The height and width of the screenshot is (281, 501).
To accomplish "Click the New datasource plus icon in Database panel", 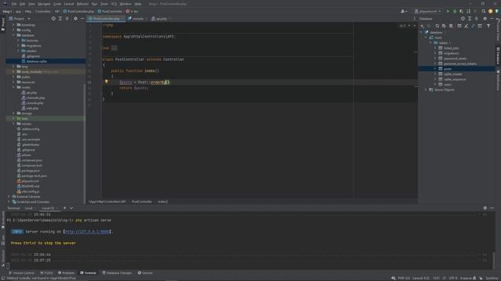I will click(423, 26).
